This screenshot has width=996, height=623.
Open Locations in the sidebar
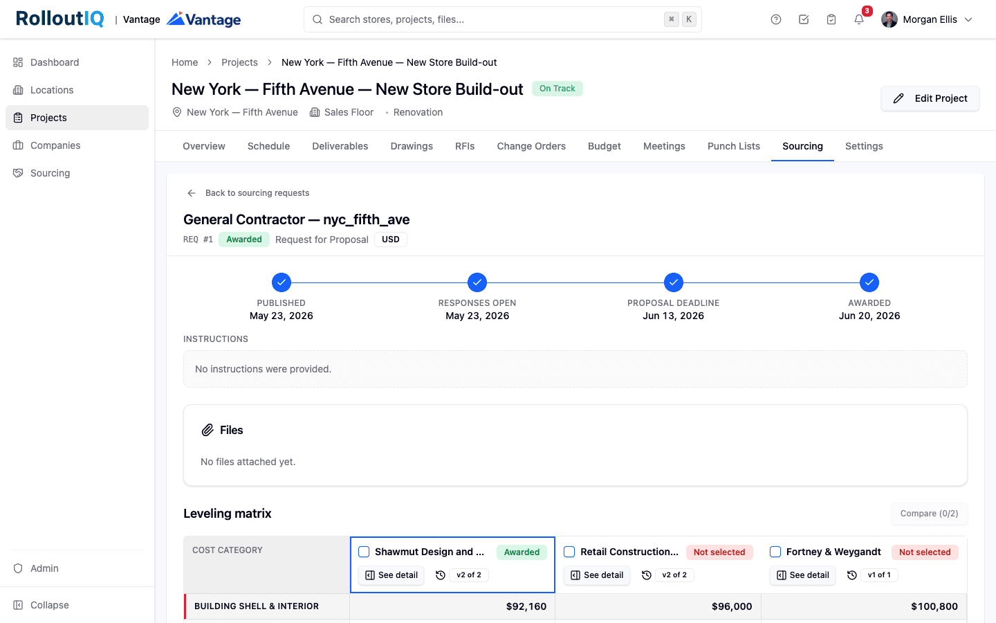(x=77, y=90)
